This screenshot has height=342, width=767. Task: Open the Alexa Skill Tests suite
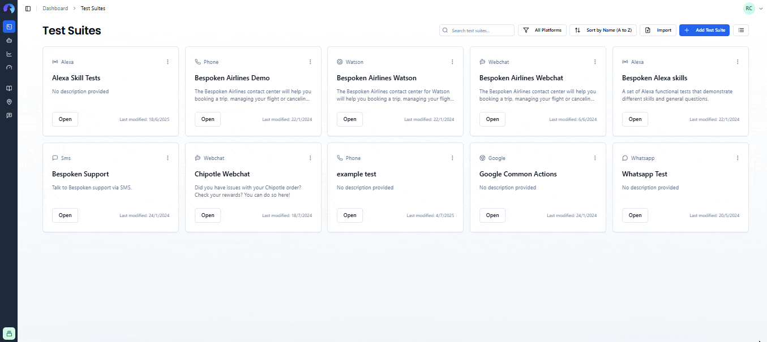pyautogui.click(x=65, y=119)
